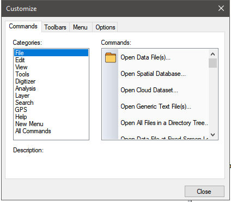The width and height of the screenshot is (231, 202).
Task: Click the commands list scroll up arrow
Action: coord(212,54)
